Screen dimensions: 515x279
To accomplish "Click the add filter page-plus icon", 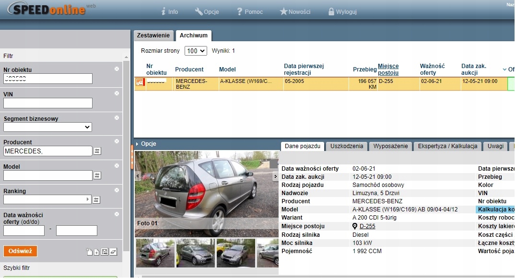I will click(96, 252).
